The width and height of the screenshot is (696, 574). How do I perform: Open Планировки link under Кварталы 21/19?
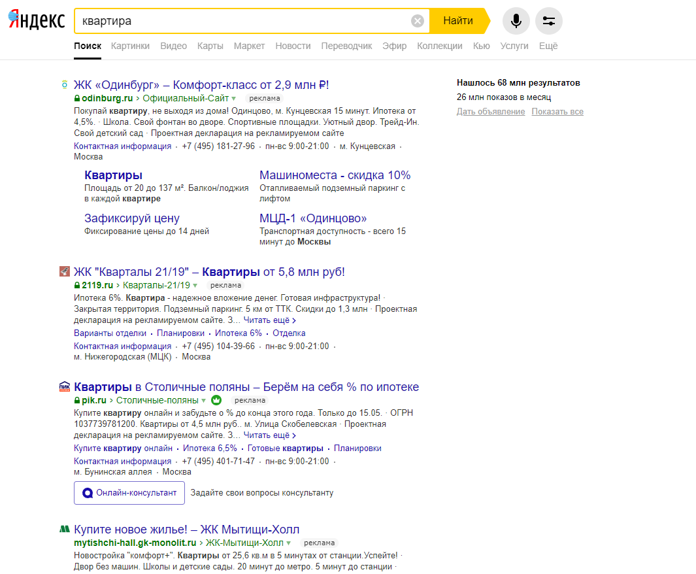click(180, 333)
